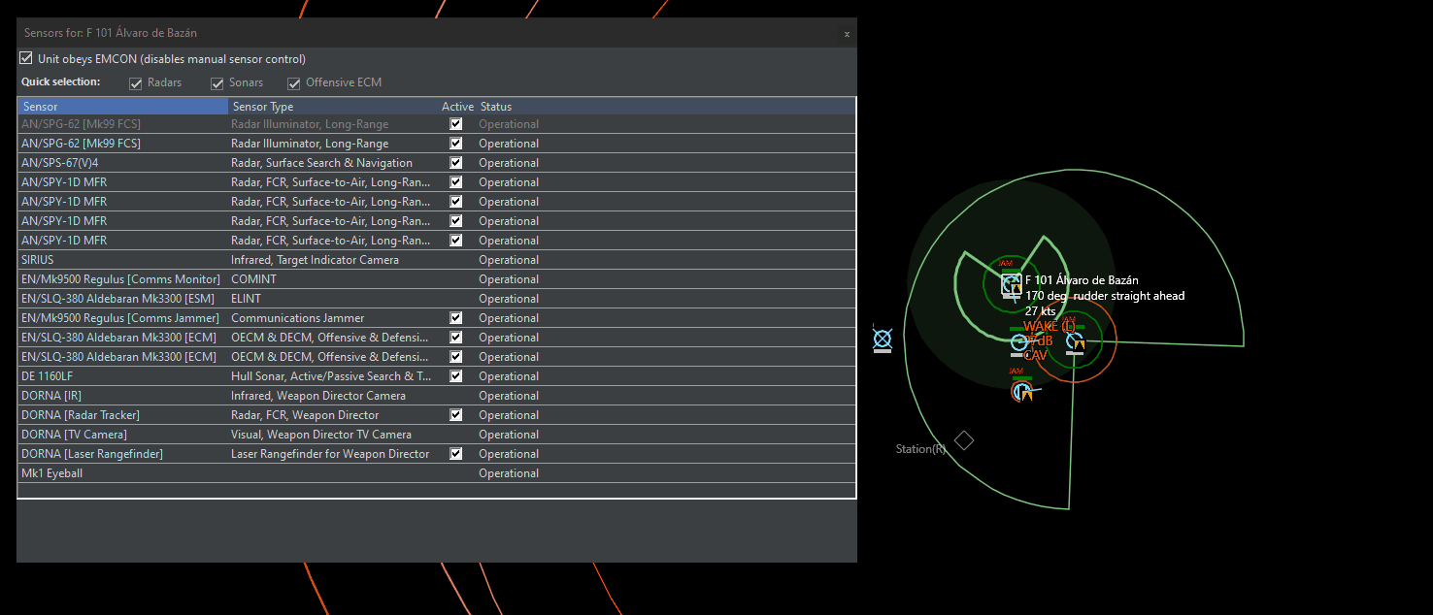Click 'Visual, Weapon Director TV Camera' type cell
This screenshot has width=1433, height=615.
[x=320, y=435]
